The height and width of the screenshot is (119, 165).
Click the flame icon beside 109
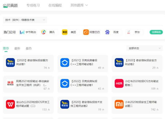157,89
